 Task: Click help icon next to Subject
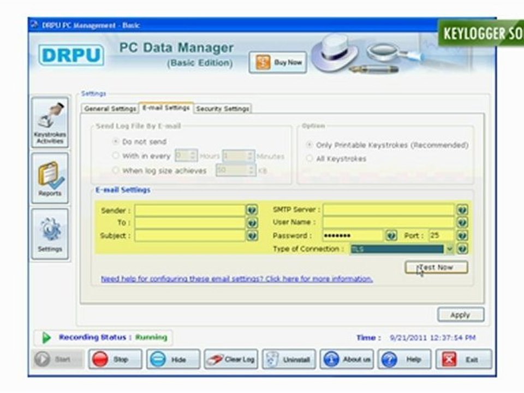click(252, 236)
